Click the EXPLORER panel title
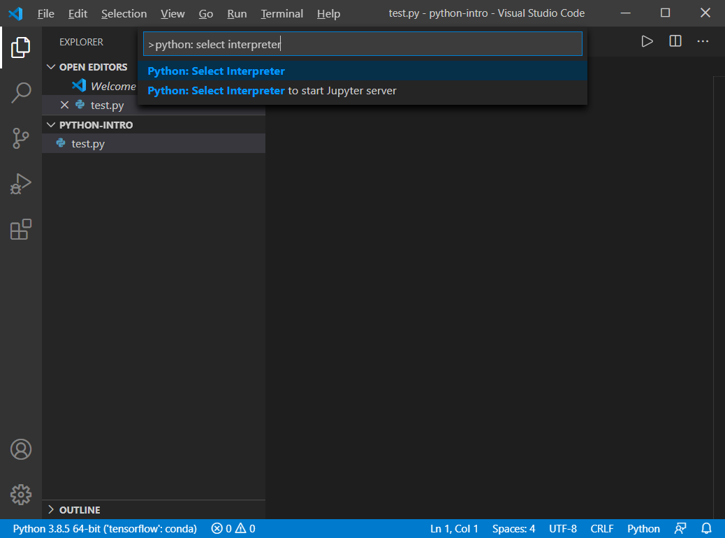725x538 pixels. pyautogui.click(x=82, y=42)
